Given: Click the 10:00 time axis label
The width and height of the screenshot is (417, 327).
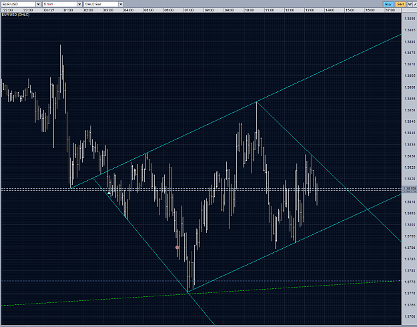Looking at the screenshot, I should (250, 10).
